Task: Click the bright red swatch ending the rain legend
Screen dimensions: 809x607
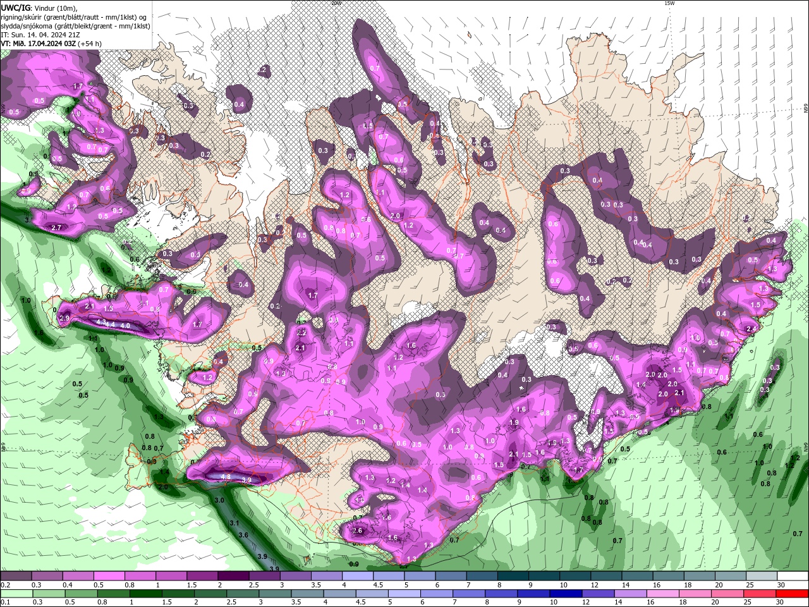Action: (792, 594)
